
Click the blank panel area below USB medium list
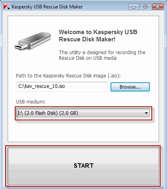83,130
